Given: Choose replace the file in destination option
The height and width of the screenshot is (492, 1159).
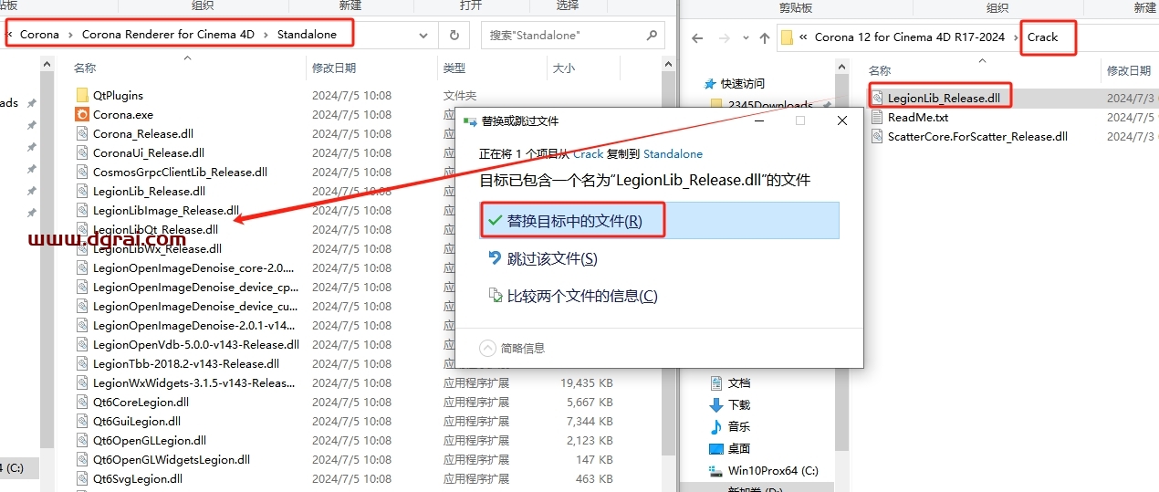Looking at the screenshot, I should pos(659,221).
